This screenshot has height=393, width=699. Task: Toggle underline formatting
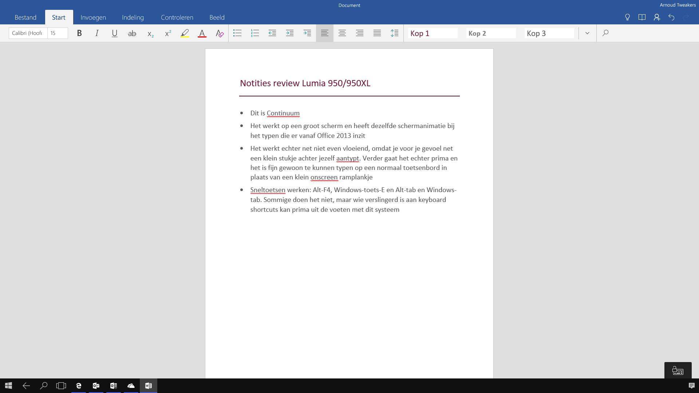114,33
